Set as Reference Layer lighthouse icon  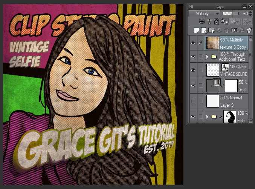tap(210, 22)
